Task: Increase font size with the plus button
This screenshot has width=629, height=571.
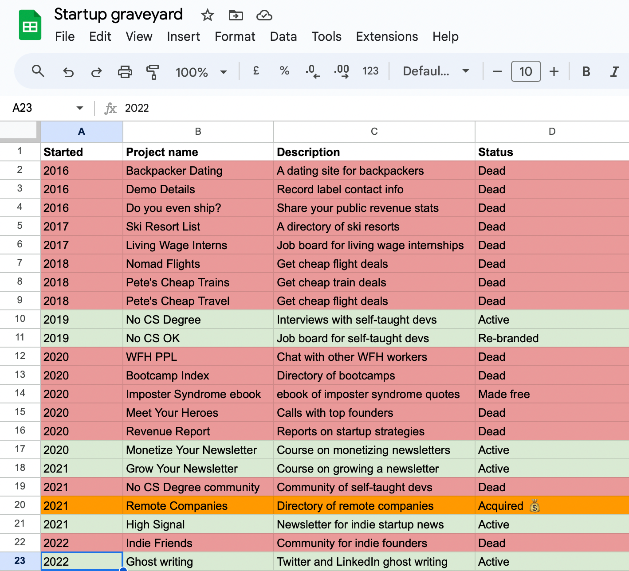Action: pos(554,71)
